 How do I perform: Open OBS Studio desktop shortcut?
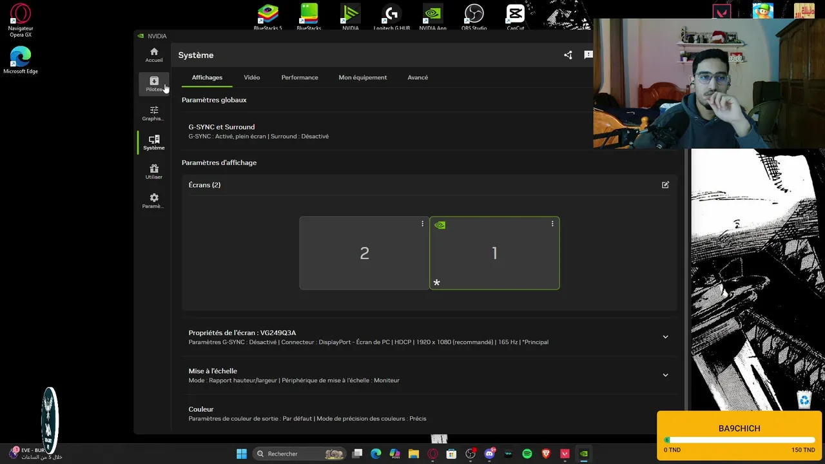[x=474, y=16]
